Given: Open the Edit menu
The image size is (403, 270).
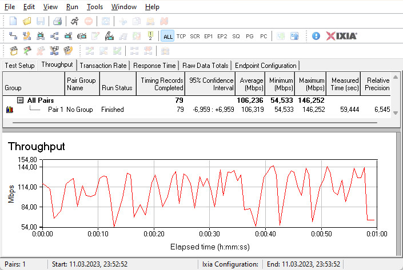Looking at the screenshot, I should 29,7.
